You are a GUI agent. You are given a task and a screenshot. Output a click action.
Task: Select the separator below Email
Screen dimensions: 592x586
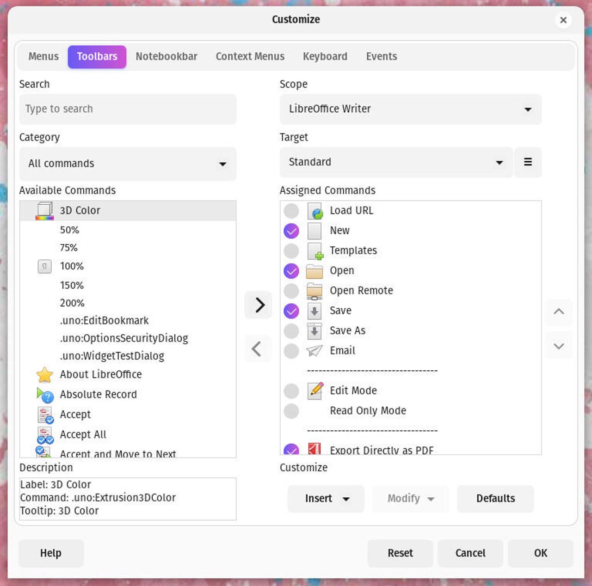coord(372,371)
